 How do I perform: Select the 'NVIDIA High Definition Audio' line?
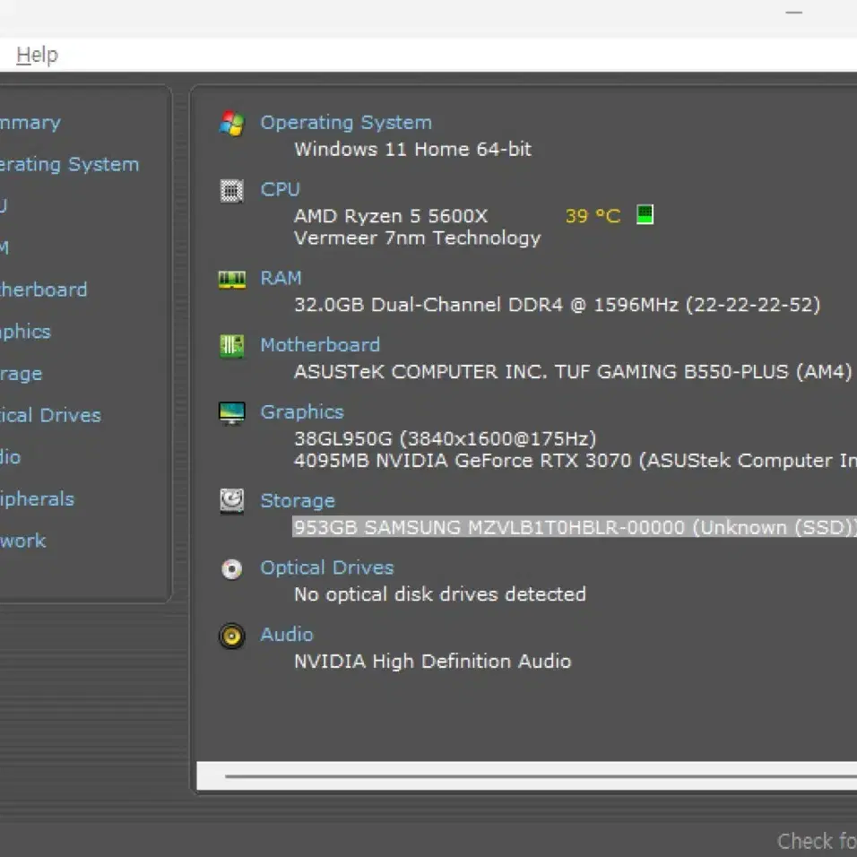tap(432, 662)
